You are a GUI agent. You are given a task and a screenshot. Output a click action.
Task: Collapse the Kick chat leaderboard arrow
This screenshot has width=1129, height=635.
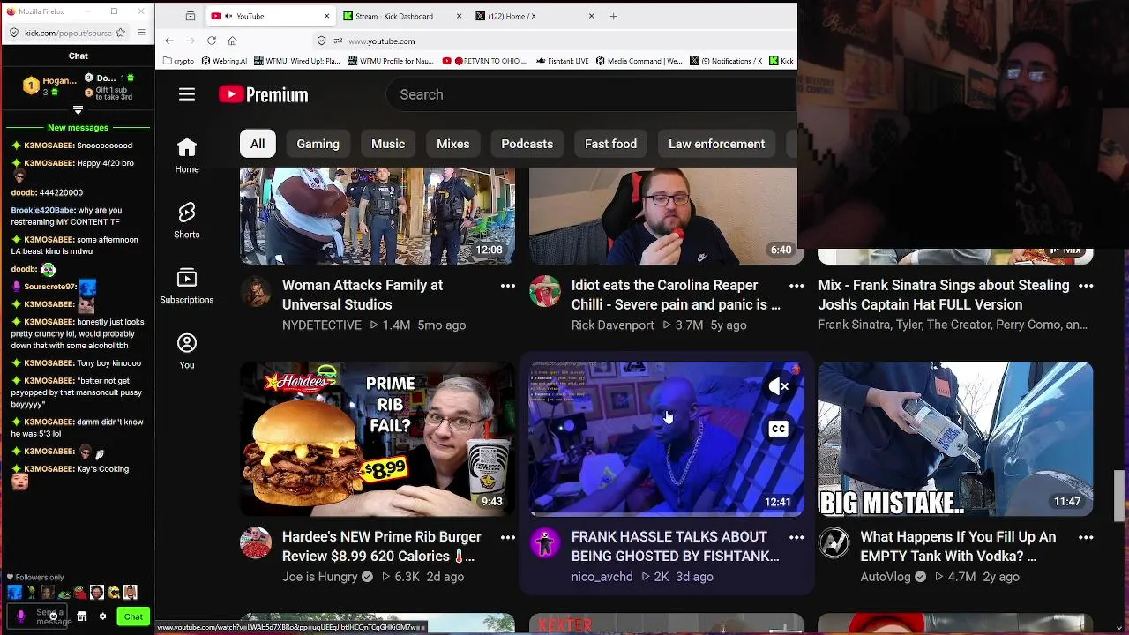pyautogui.click(x=78, y=109)
